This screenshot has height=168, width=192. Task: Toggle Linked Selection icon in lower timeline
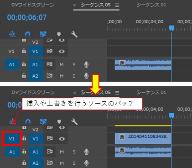(x=43, y=122)
